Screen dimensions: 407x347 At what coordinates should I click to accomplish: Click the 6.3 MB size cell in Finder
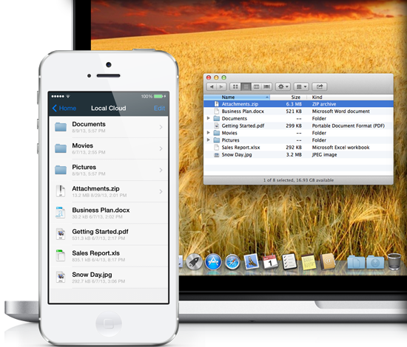pos(294,104)
